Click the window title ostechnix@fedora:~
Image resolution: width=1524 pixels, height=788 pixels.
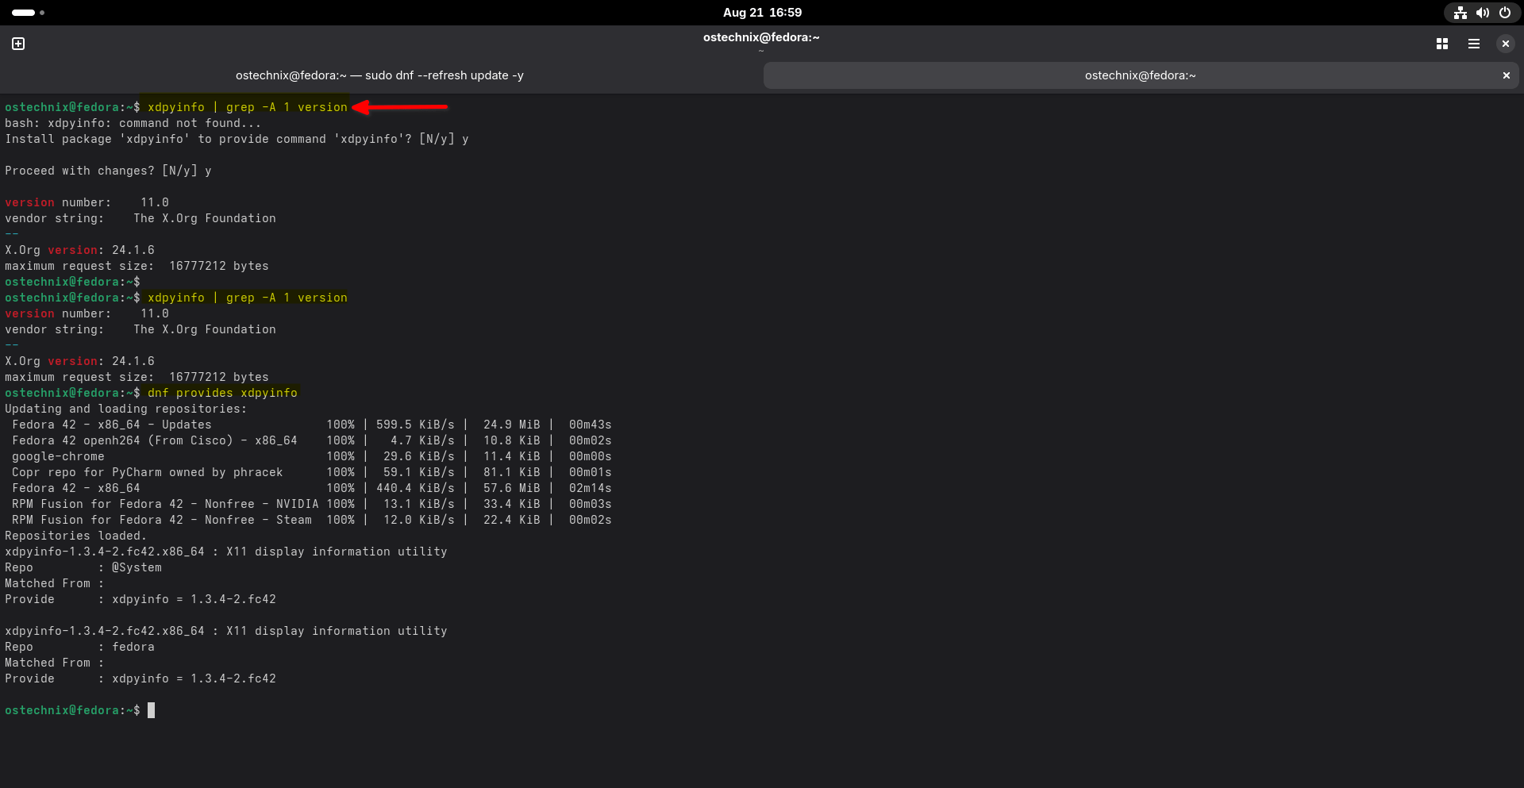761,37
